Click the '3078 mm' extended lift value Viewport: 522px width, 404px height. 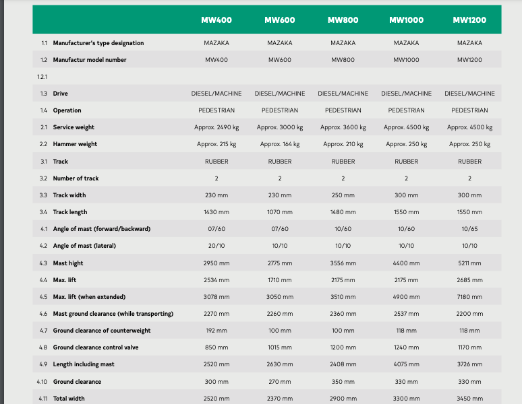click(216, 297)
